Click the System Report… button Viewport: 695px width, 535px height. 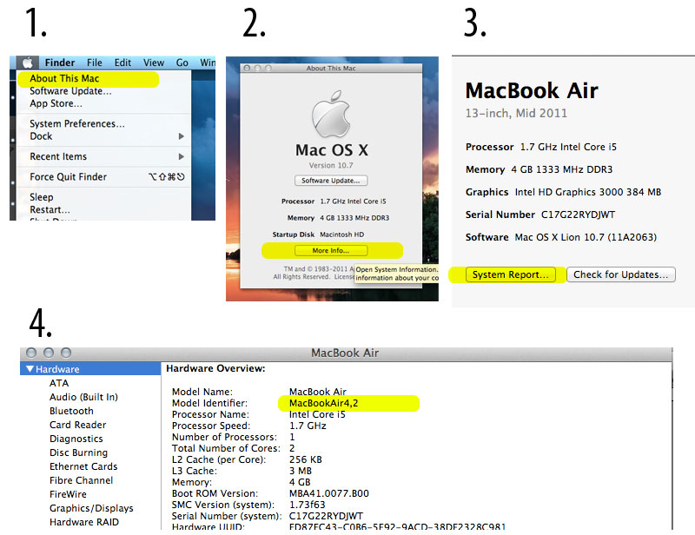pos(511,274)
